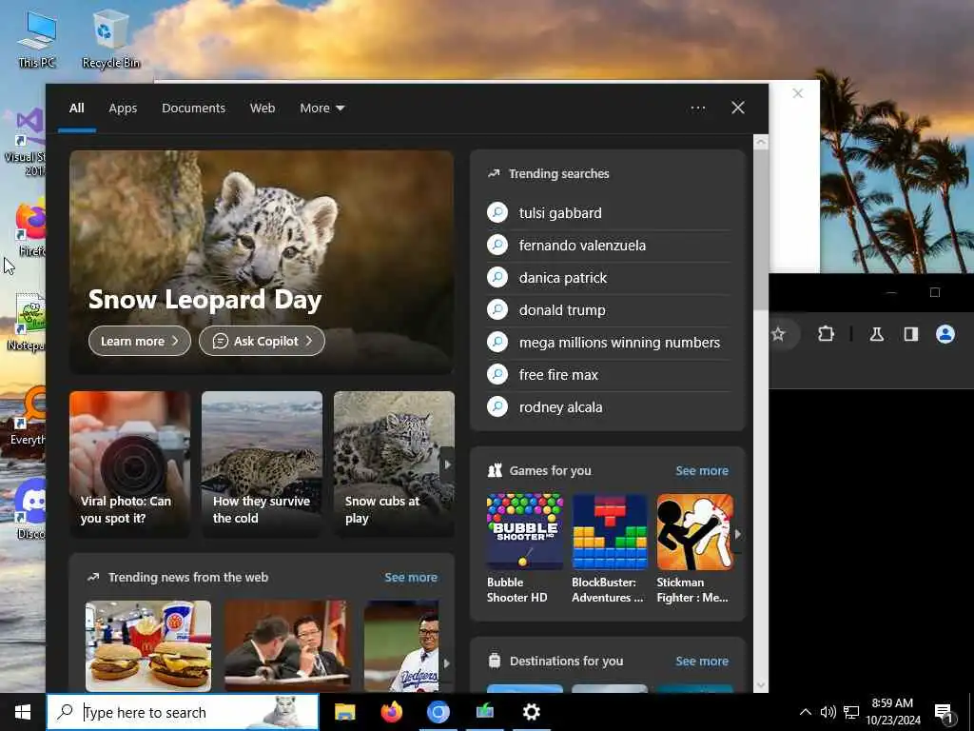
Task: Toggle the side panel icon in browser
Action: [910, 334]
